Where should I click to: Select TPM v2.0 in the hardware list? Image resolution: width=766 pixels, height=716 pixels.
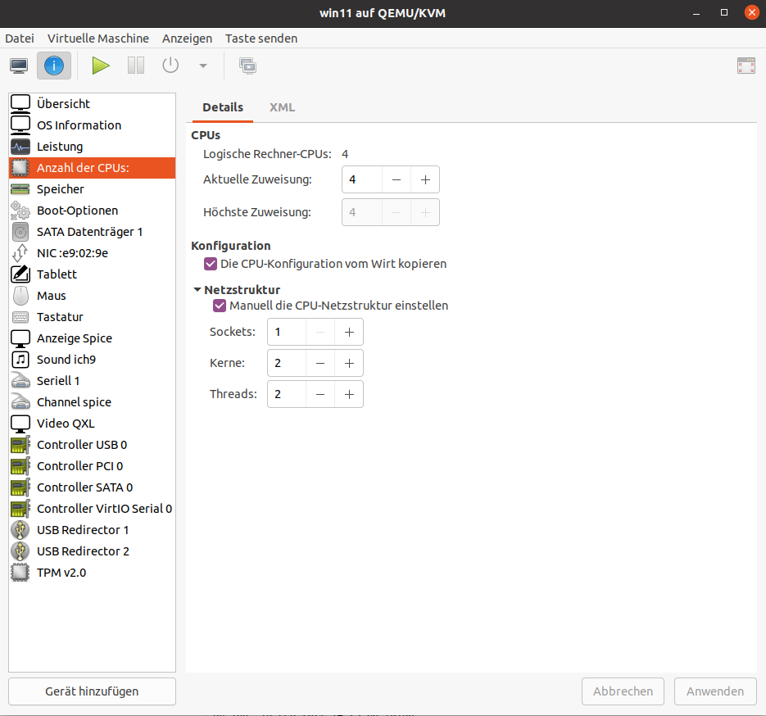tap(61, 573)
